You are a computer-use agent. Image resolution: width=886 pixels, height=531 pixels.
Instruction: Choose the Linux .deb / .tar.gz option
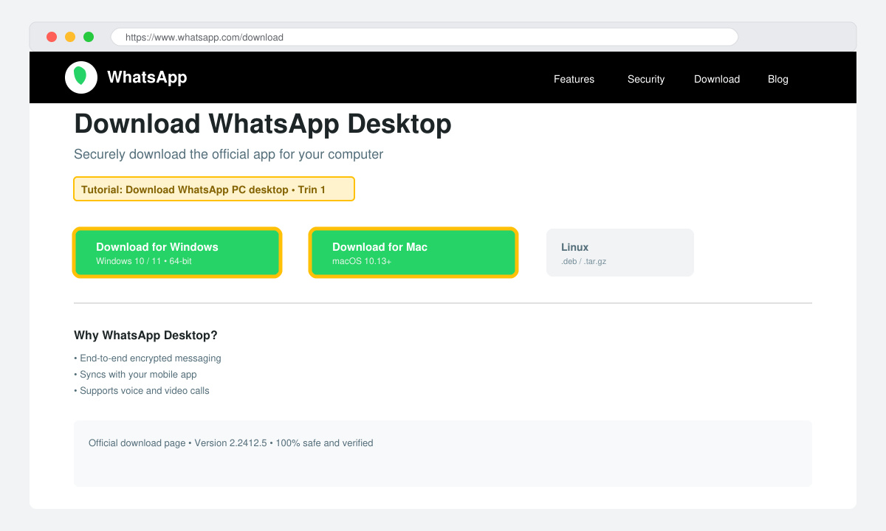tap(620, 253)
